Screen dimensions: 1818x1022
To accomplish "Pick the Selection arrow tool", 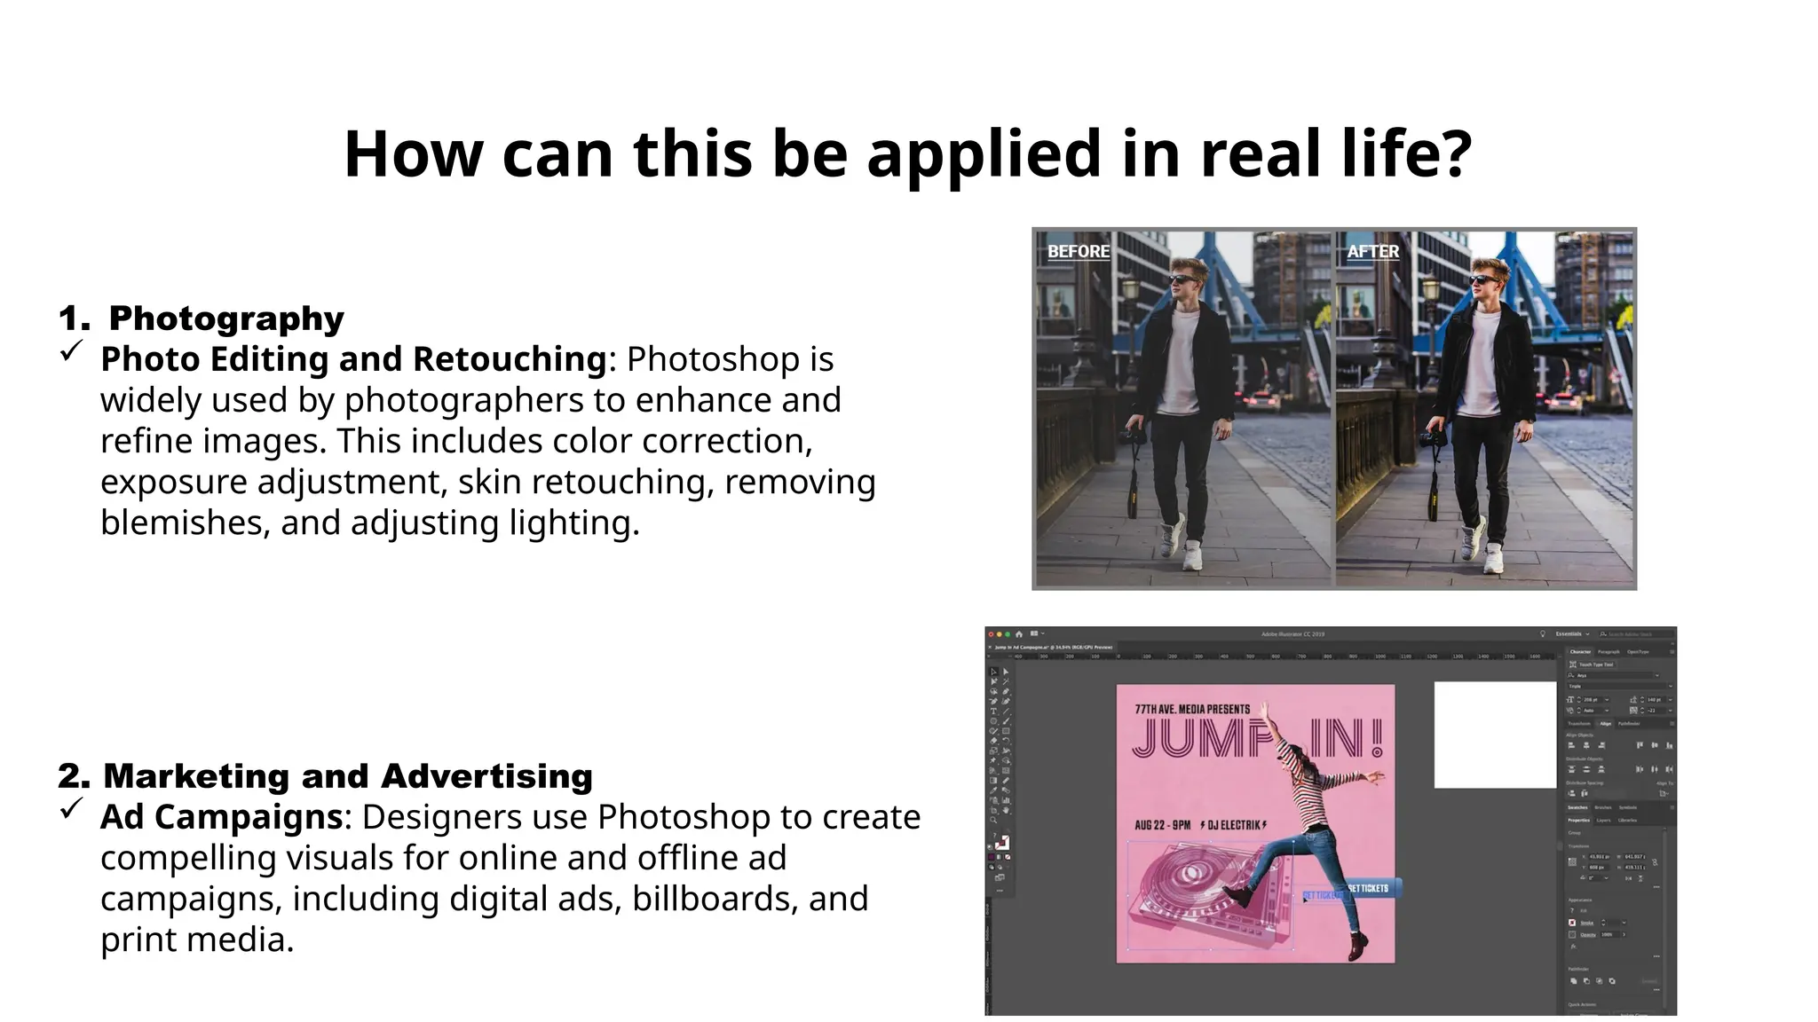I will point(993,672).
